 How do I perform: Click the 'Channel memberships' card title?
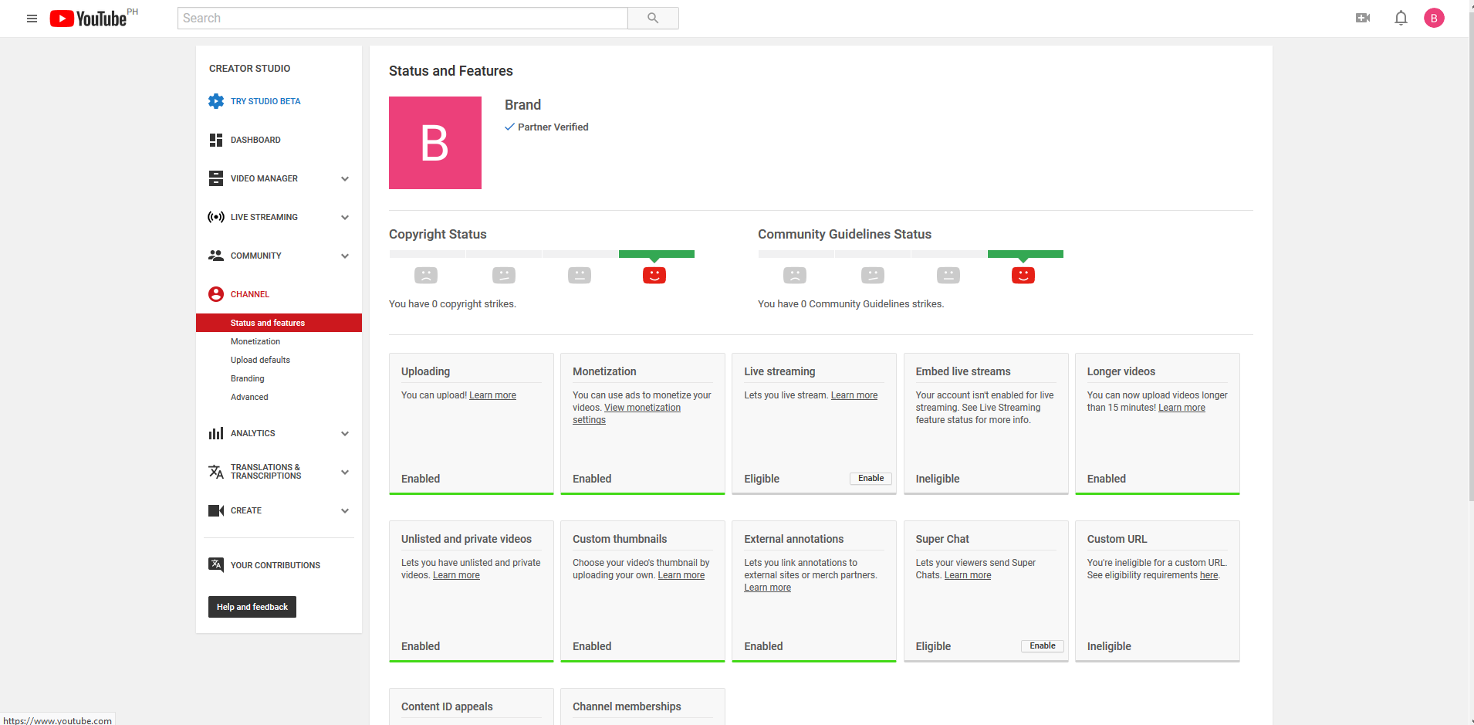click(x=627, y=706)
